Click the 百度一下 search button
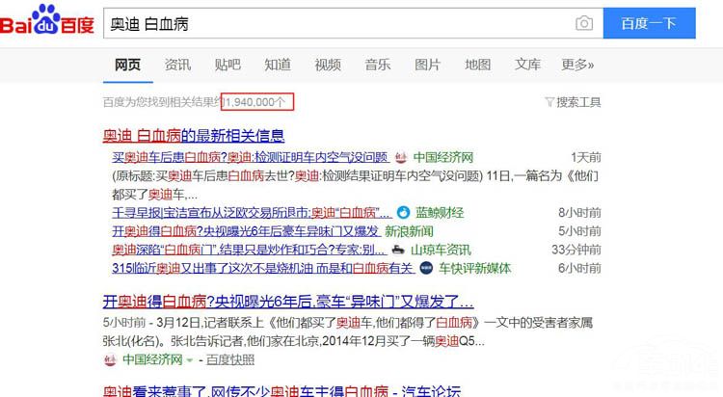 (x=649, y=23)
